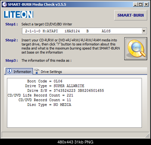Click the LITEON logo

pyautogui.click(x=18, y=14)
